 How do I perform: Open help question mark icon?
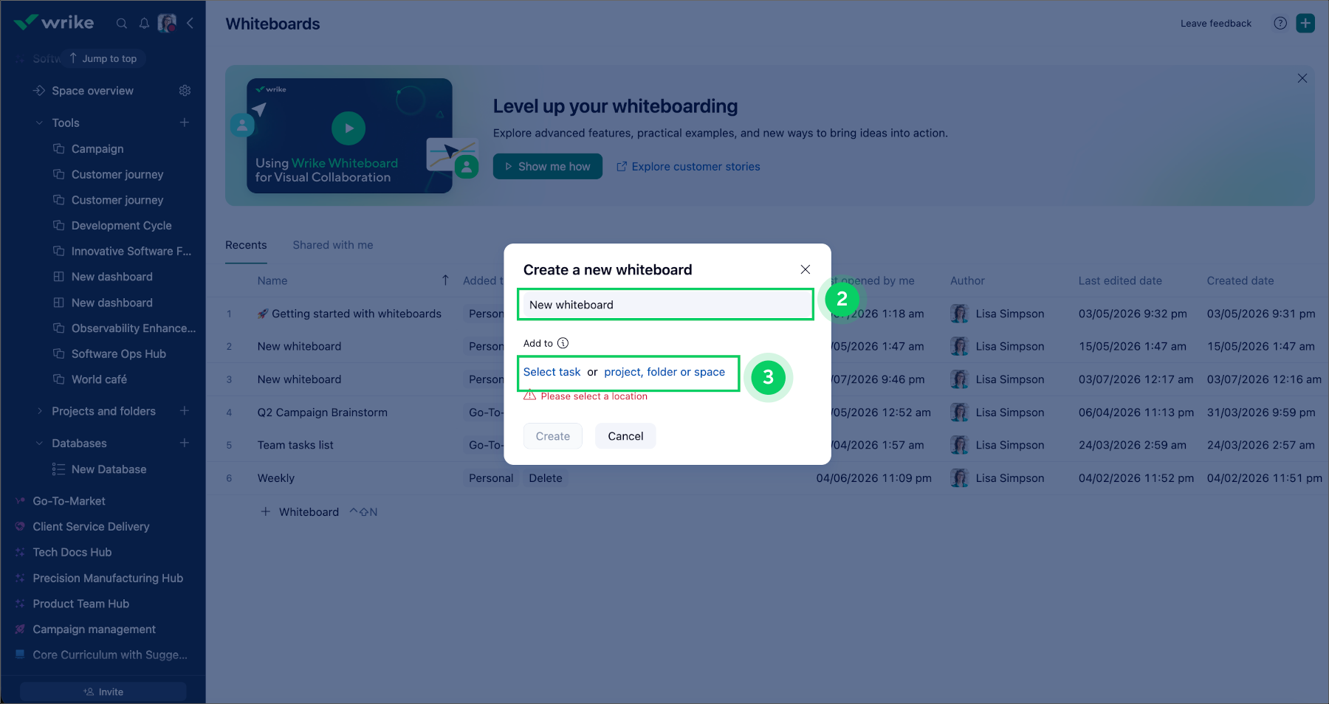point(1280,24)
